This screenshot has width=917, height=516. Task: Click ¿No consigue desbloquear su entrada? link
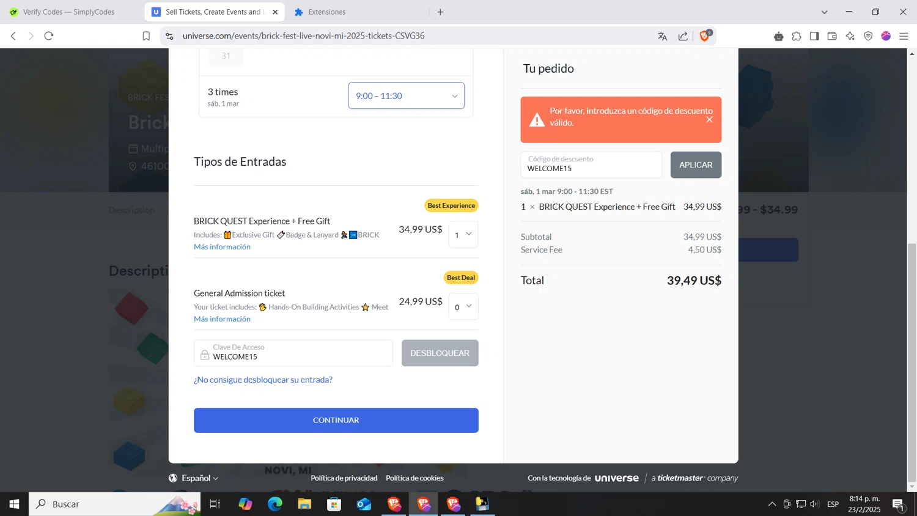263,380
